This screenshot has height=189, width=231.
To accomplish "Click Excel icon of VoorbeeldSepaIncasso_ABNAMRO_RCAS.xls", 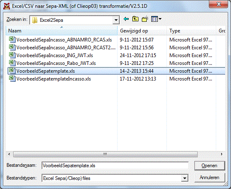I will 12,39.
